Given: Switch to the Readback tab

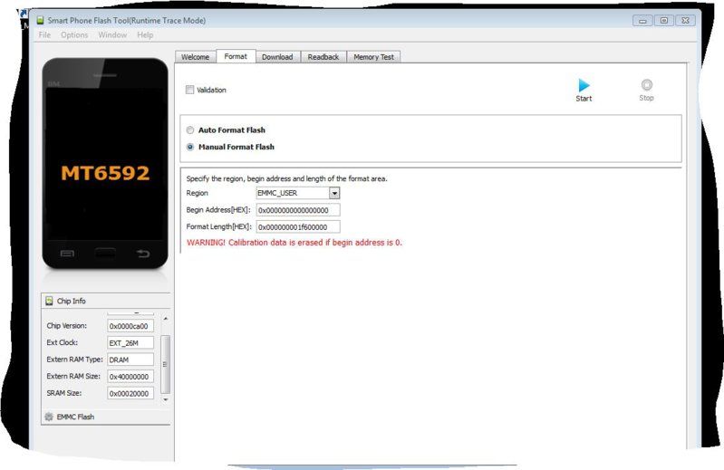Looking at the screenshot, I should tap(323, 57).
